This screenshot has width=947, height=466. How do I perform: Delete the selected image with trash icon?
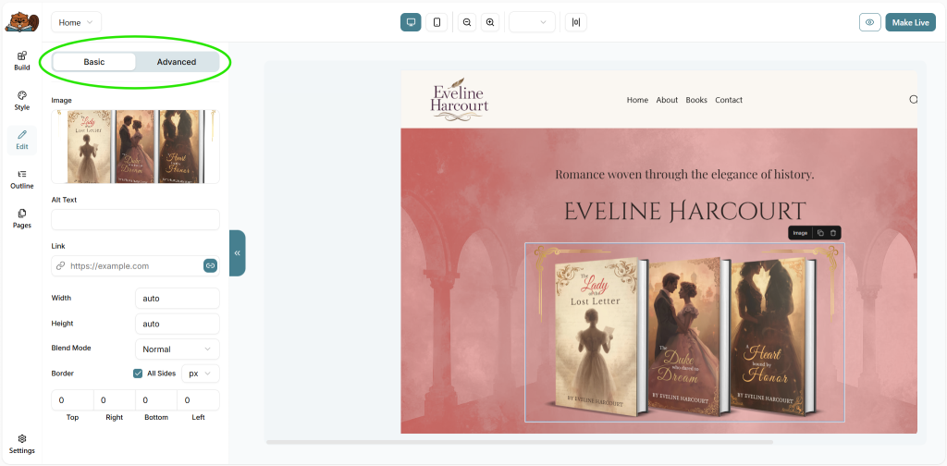(833, 233)
